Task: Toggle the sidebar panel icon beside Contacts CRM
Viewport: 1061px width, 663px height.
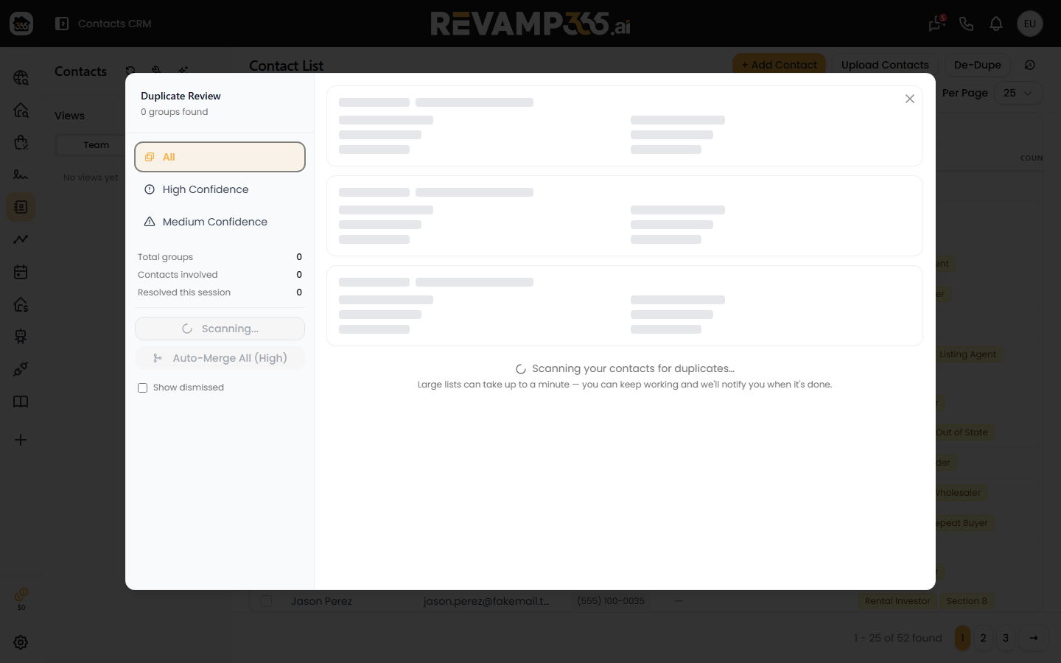Action: coord(62,24)
